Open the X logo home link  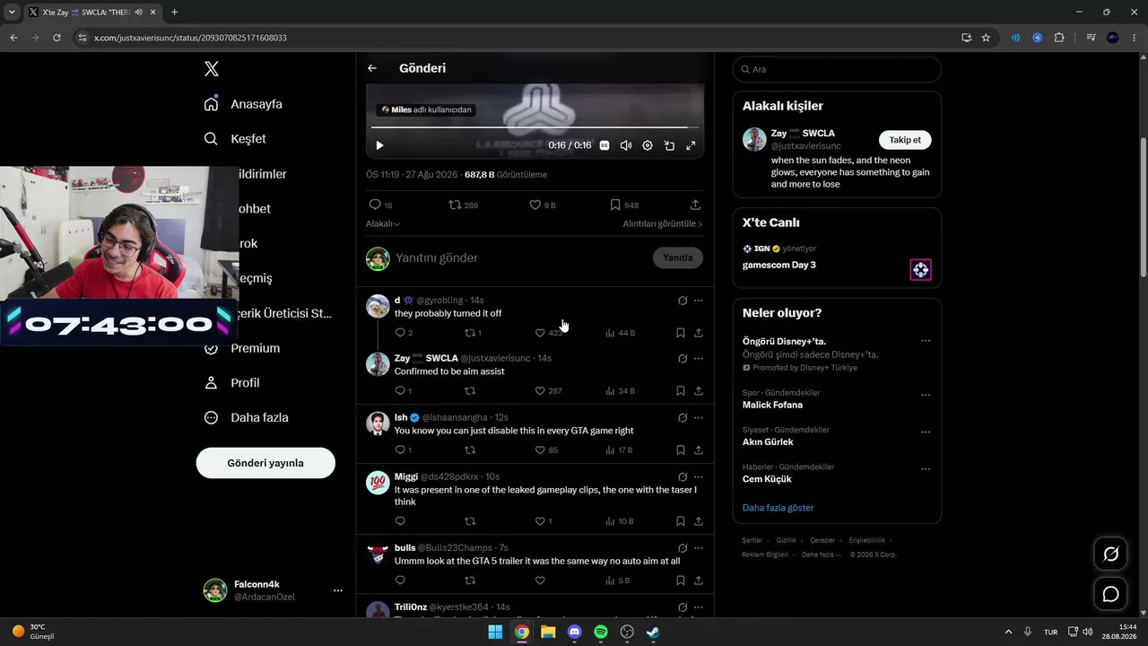click(x=211, y=69)
